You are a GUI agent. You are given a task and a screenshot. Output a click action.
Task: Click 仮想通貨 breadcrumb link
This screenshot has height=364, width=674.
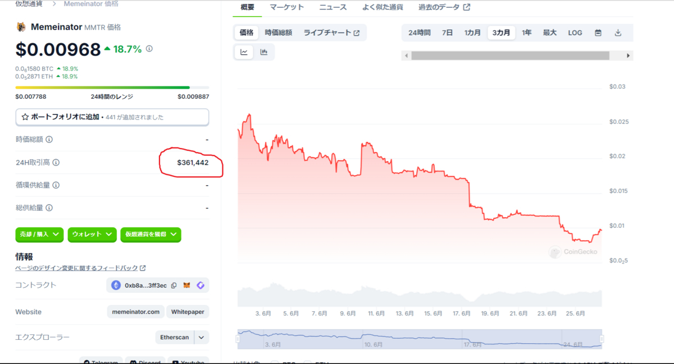[28, 3]
